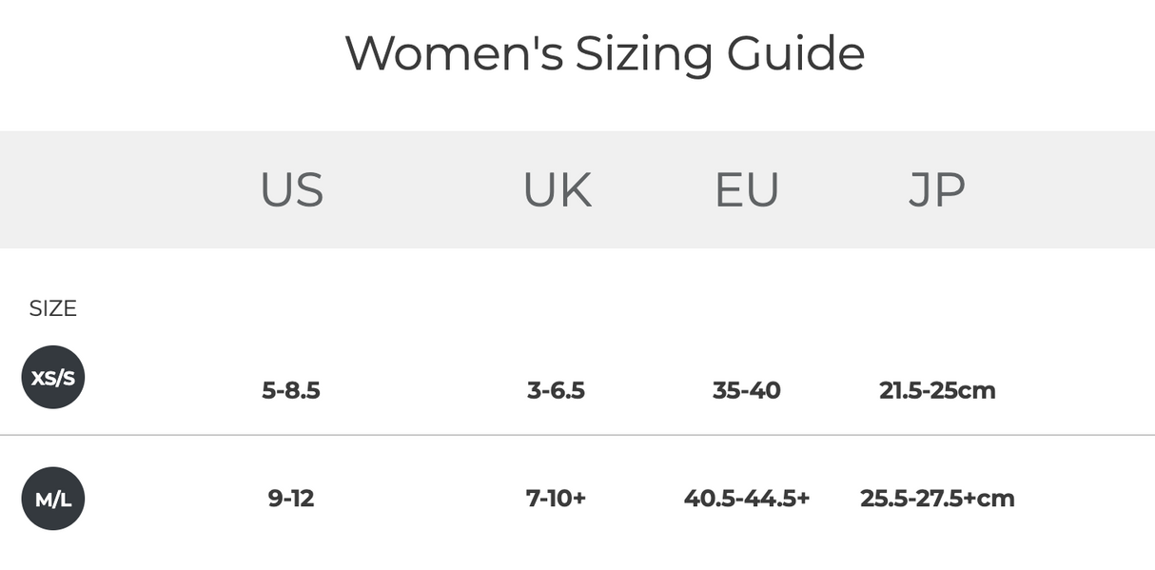Choose US size range 9-12

tap(291, 498)
